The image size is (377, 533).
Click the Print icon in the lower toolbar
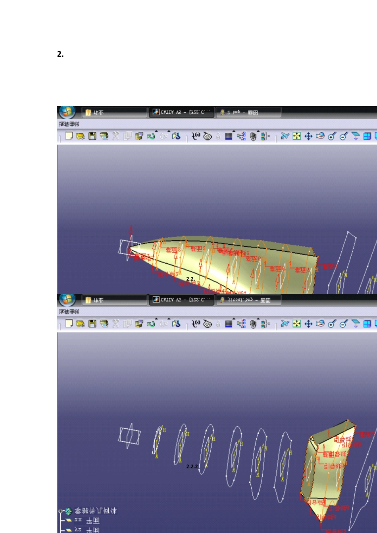tap(104, 324)
